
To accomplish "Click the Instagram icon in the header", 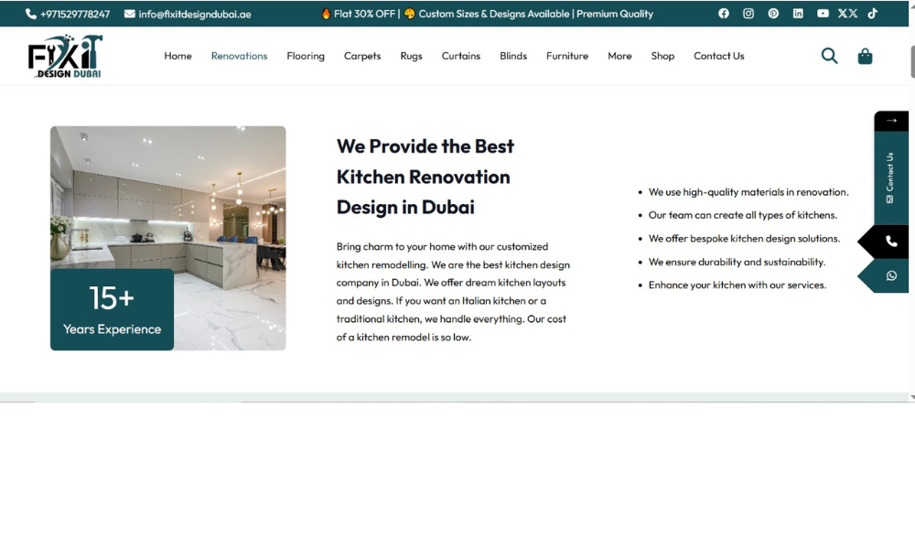I will [748, 13].
